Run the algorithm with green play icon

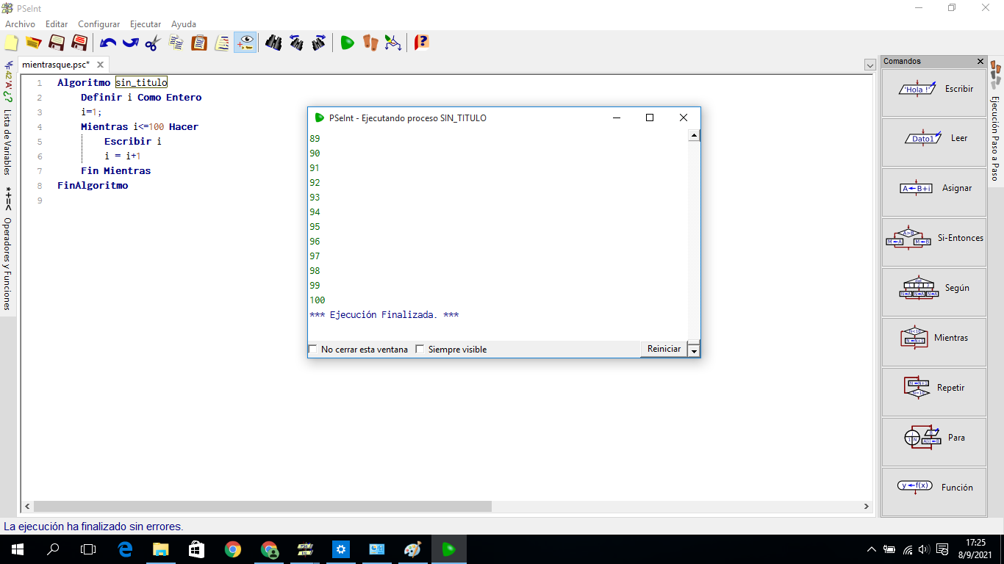click(347, 43)
